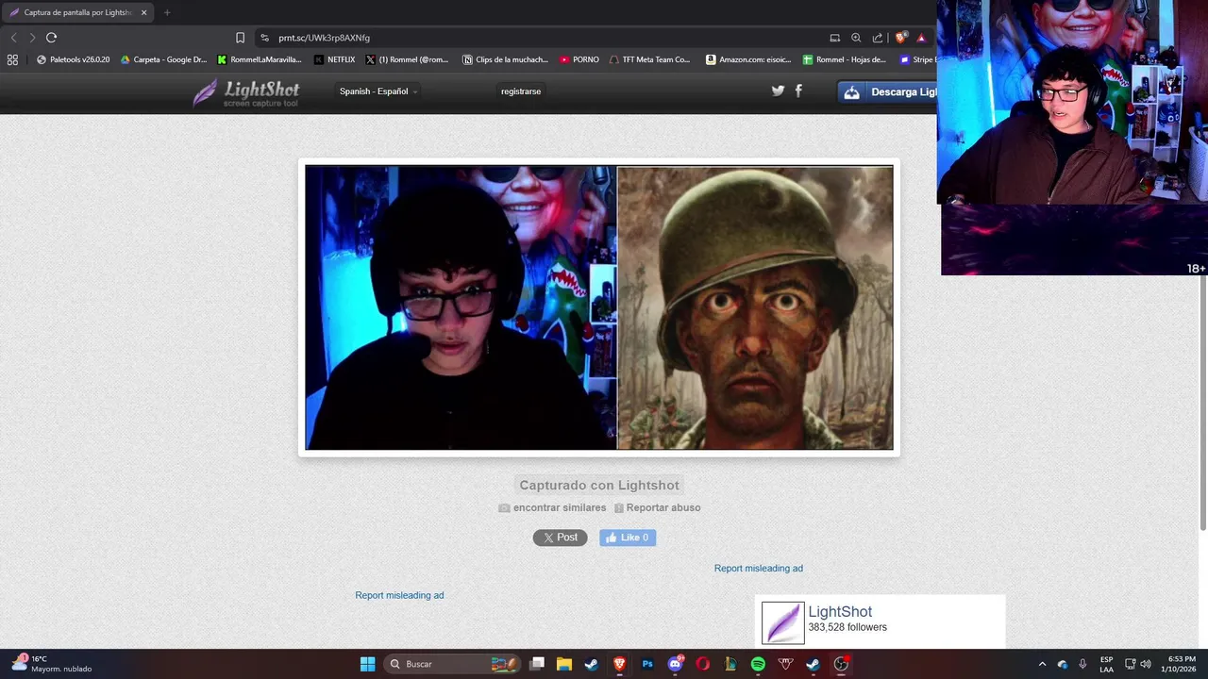This screenshot has width=1208, height=679.
Task: Open Discord from the taskbar
Action: coord(675,664)
